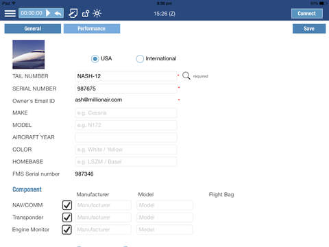Image resolution: width=329 pixels, height=247 pixels.
Task: Tap the unlock padlock icon
Action: 86,14
